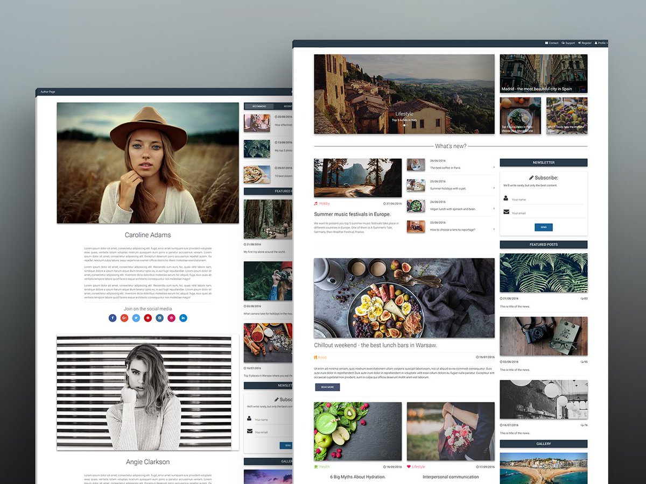Open Caroline Adams' LinkedIn social icon
The image size is (646, 484).
(183, 318)
